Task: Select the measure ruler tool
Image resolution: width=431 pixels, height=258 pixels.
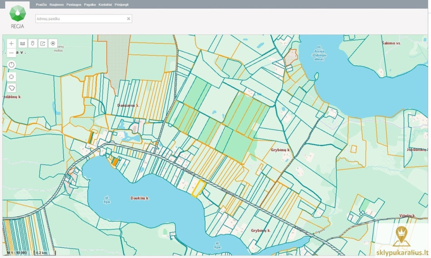Action: point(23,43)
